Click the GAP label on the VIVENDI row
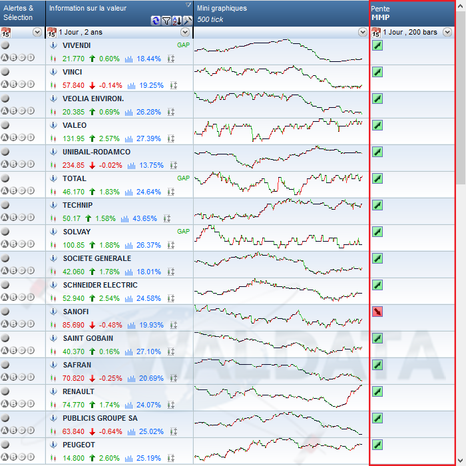 (x=183, y=45)
